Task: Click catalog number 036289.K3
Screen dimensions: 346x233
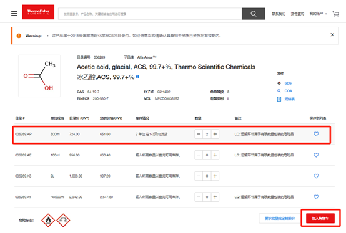Action: (x=23, y=176)
